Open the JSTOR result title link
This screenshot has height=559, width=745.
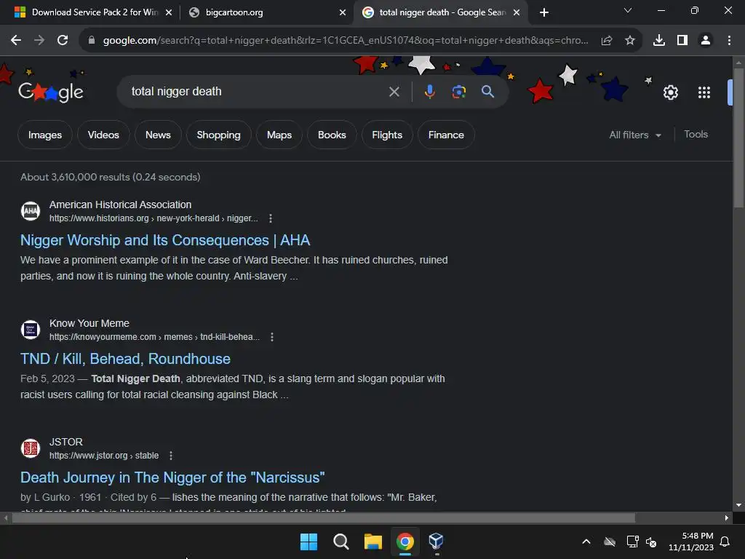point(172,477)
